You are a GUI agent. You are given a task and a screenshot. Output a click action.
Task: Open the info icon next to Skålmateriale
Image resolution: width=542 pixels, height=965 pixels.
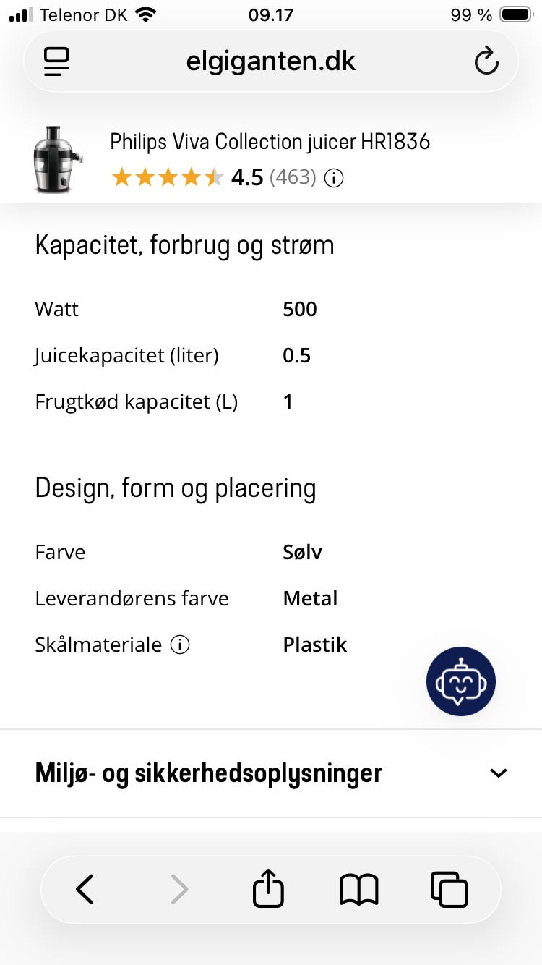tap(180, 645)
